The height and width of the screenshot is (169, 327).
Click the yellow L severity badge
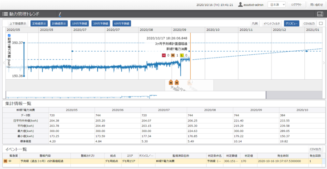coord(182,55)
